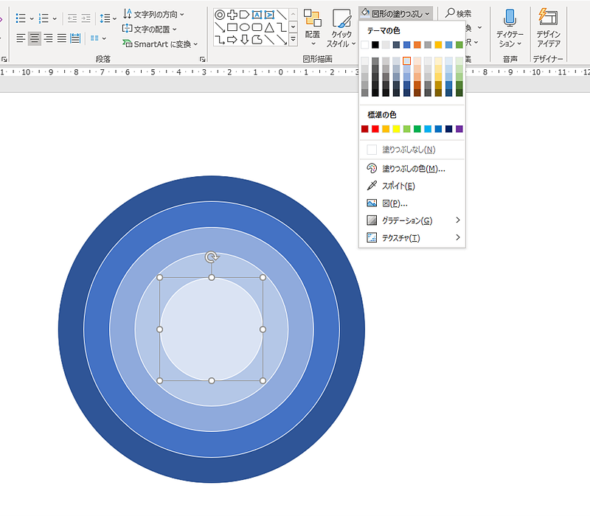Click the Search (検索) magnifier icon
This screenshot has height=516, width=590.
coord(450,13)
